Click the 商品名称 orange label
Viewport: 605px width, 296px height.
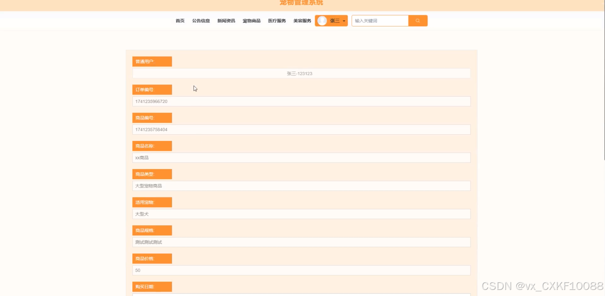152,146
